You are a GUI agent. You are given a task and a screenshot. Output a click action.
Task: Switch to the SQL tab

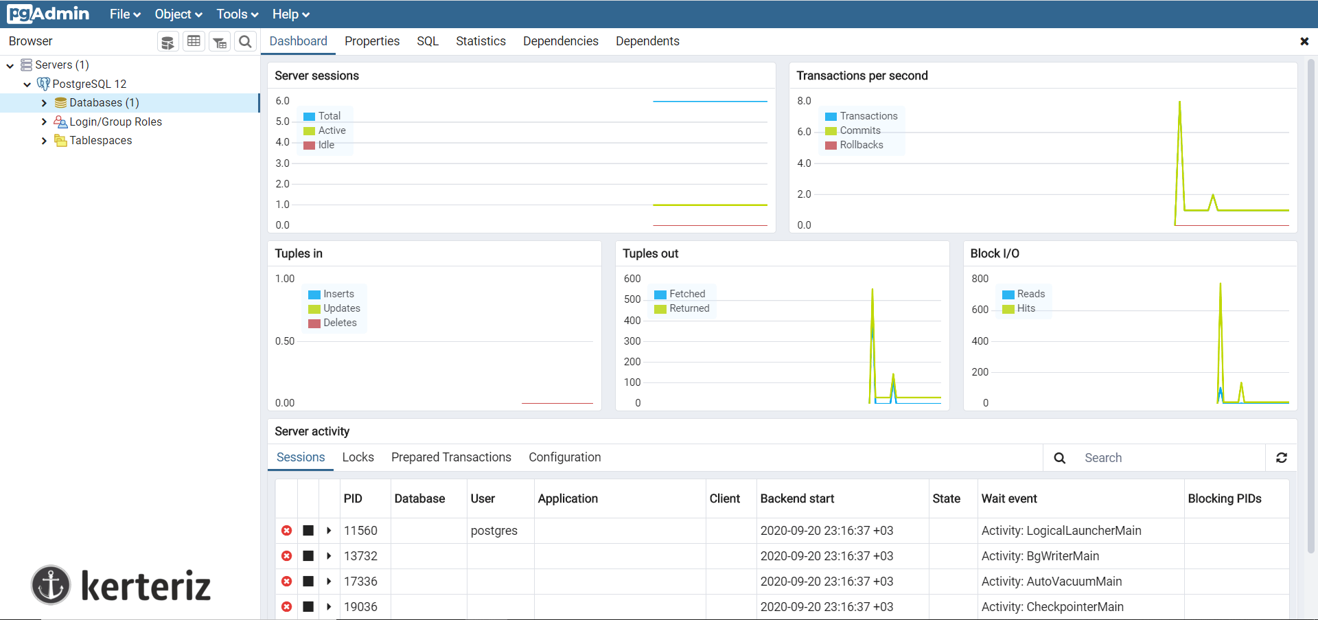(428, 41)
